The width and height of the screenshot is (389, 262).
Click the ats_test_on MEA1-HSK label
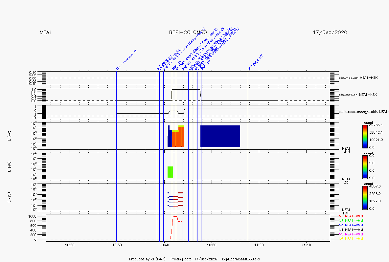358,95
